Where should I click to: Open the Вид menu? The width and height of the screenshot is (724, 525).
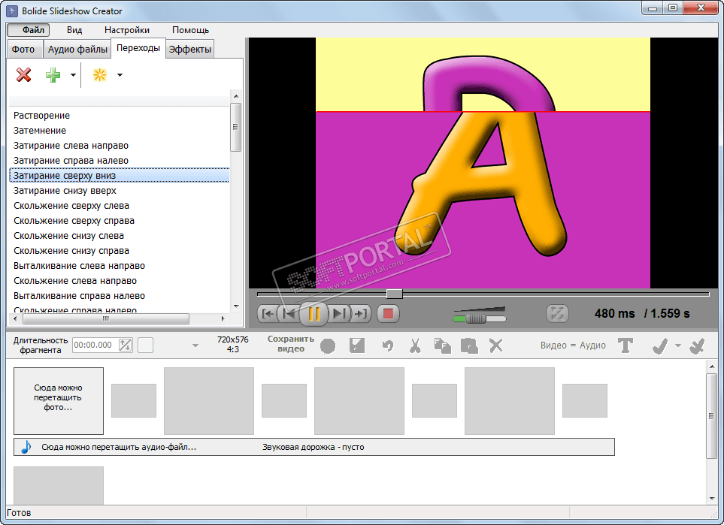point(74,30)
